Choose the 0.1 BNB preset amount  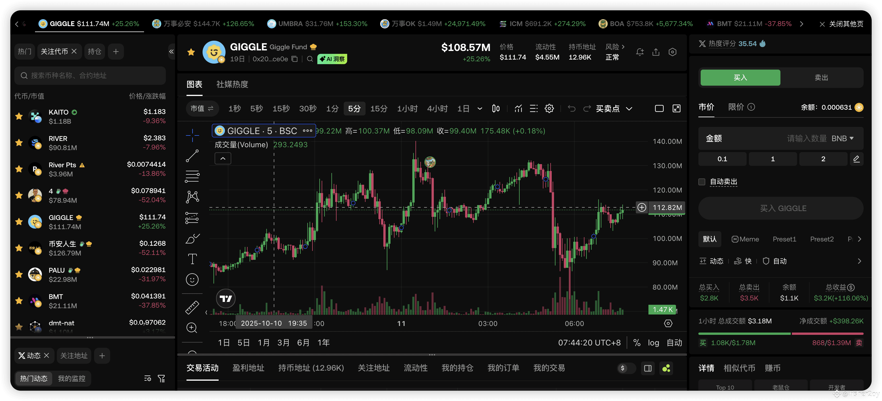(722, 159)
